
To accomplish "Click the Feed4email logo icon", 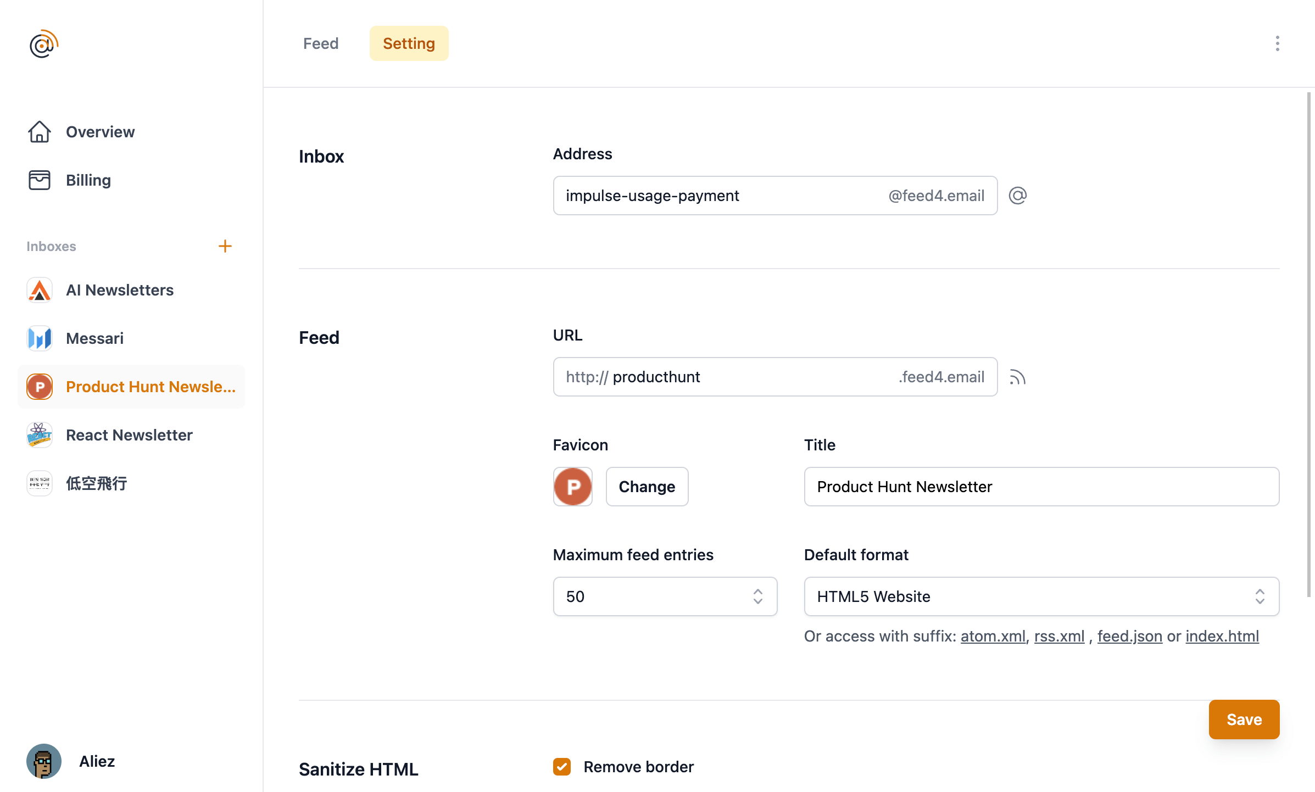I will pos(44,44).
